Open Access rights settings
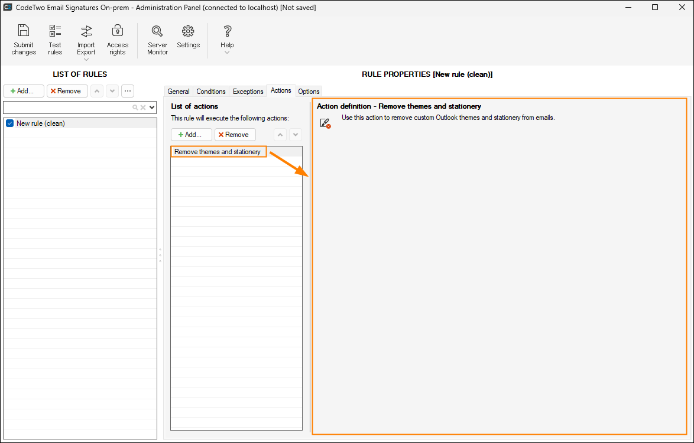 pos(118,39)
